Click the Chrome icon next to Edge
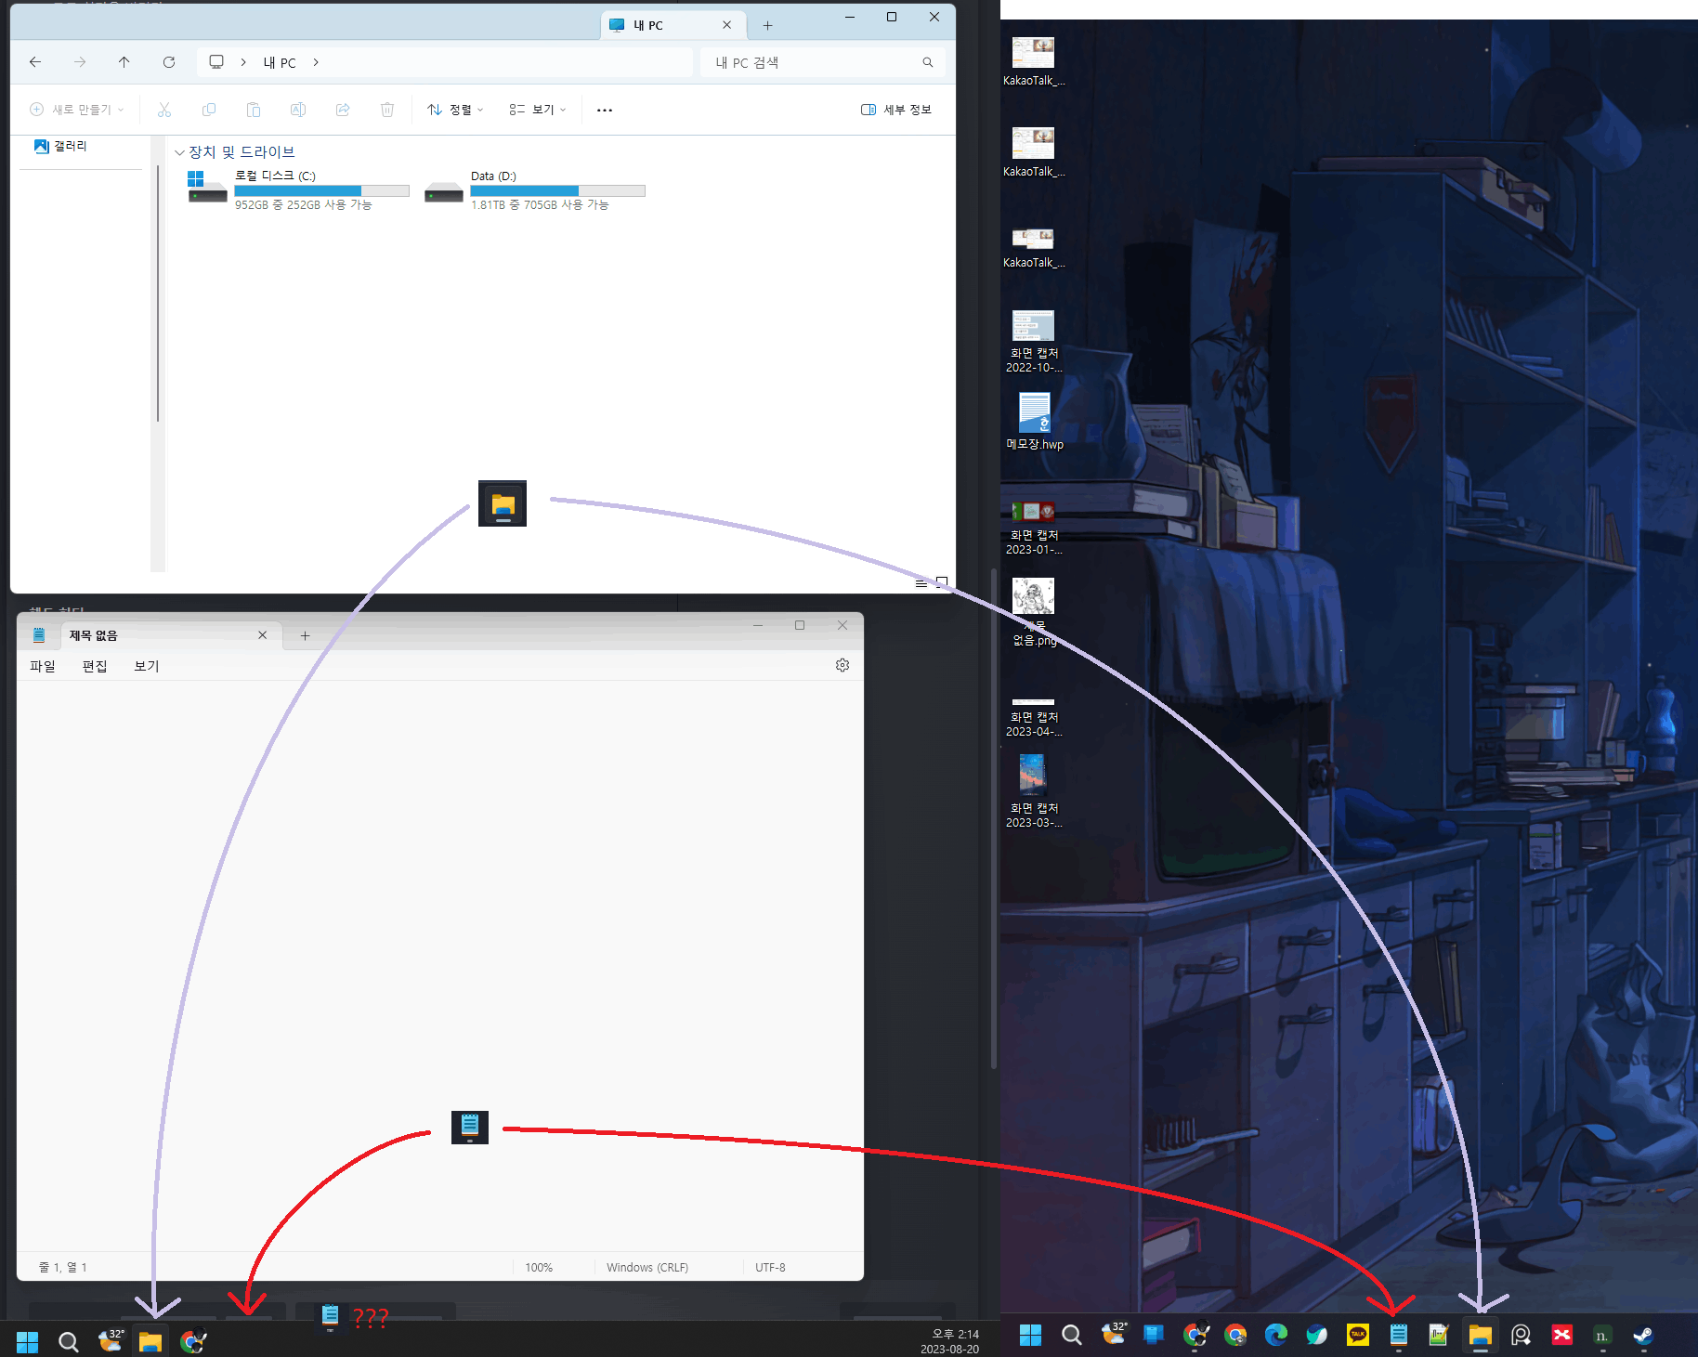 point(1235,1335)
